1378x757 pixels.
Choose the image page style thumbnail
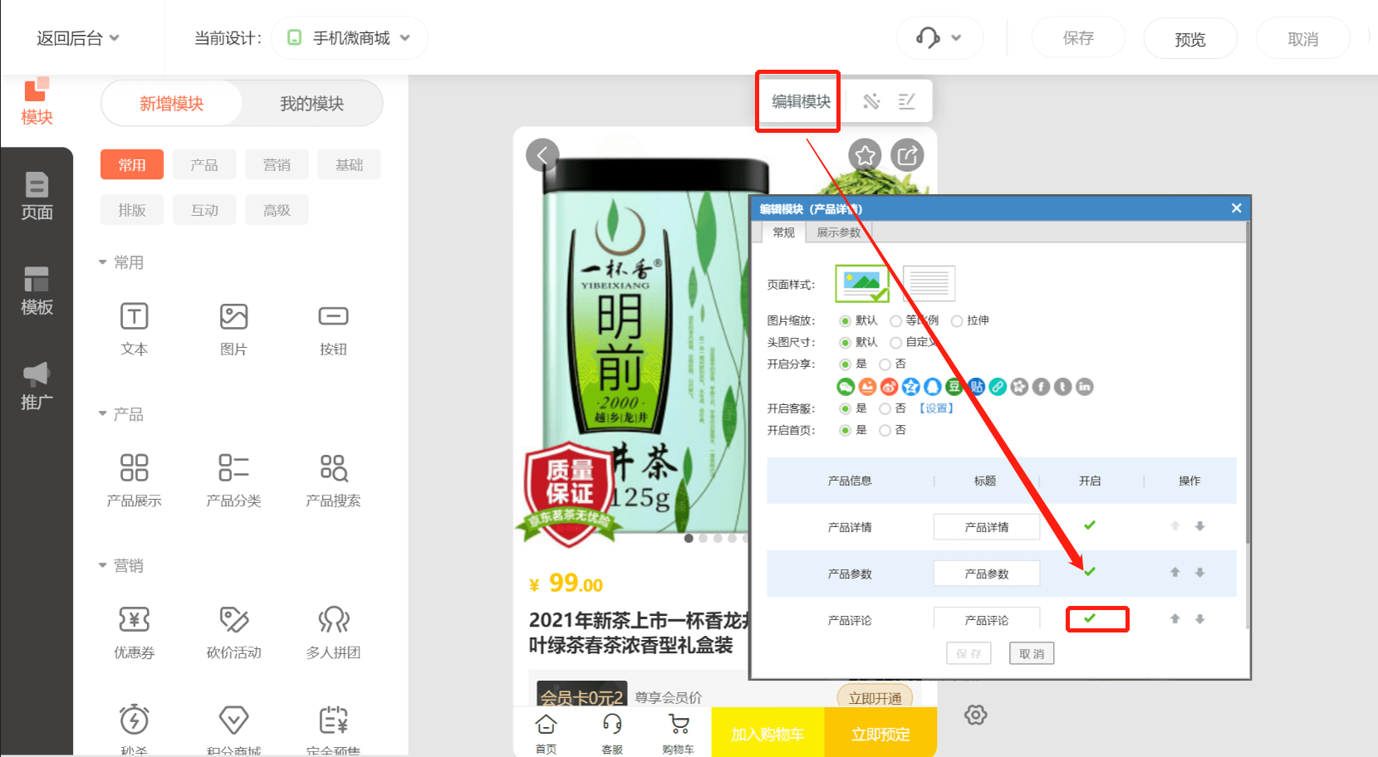pyautogui.click(x=862, y=283)
